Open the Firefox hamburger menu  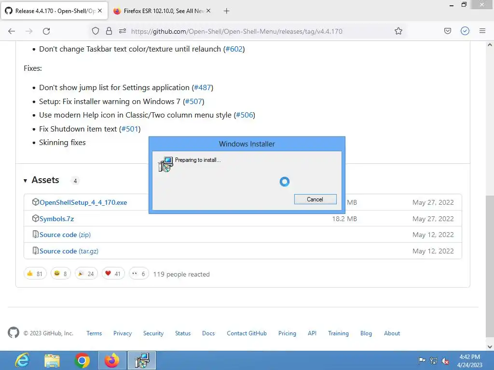click(482, 31)
